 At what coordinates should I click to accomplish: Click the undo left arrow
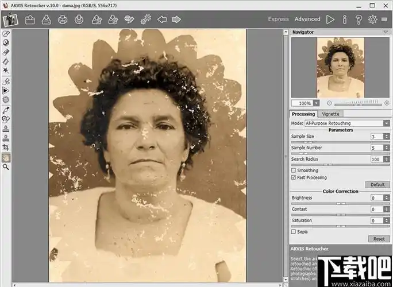pos(162,20)
